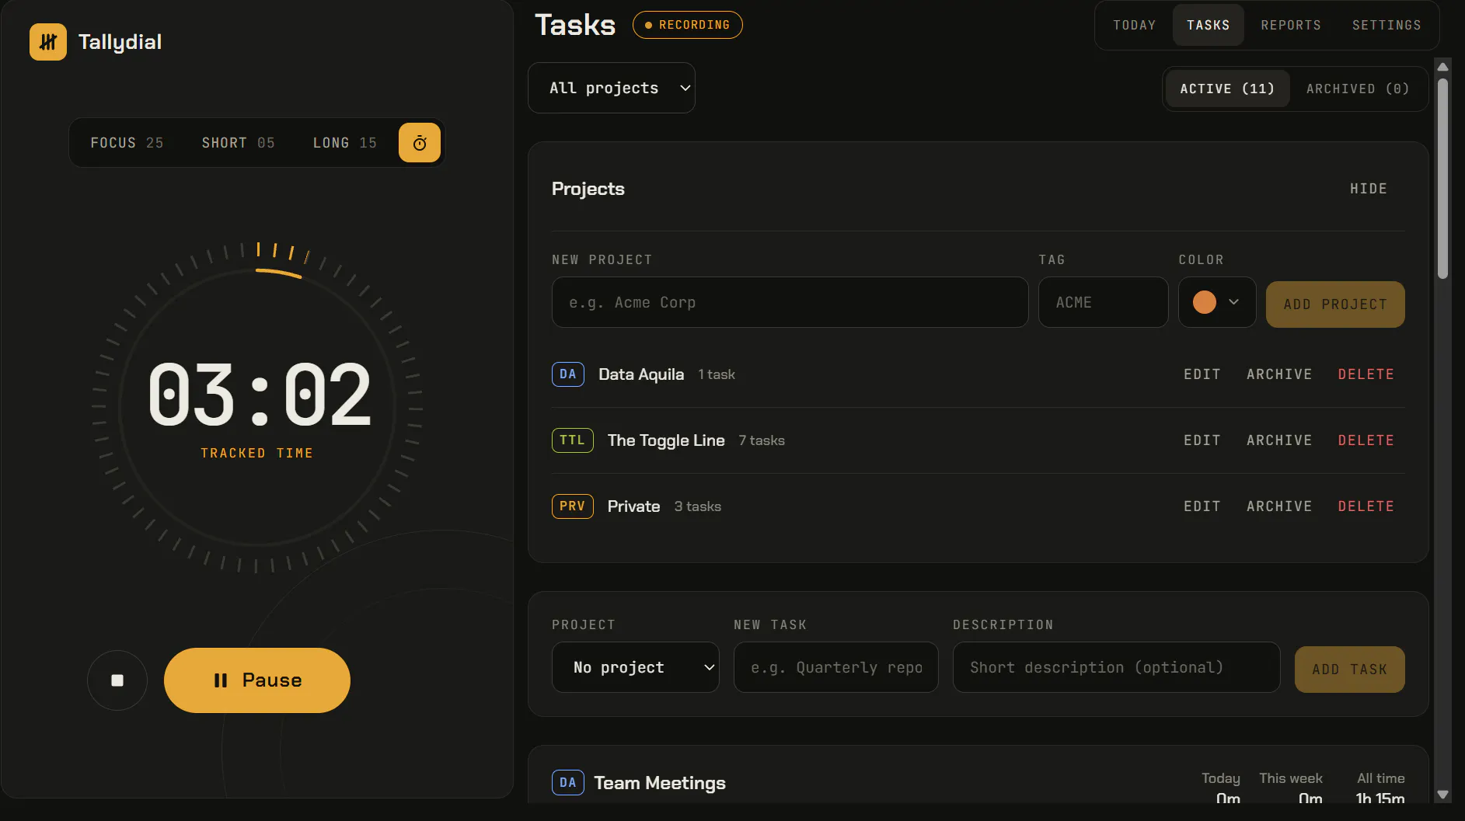Click the page scrollbar up arrow
This screenshot has height=821, width=1465.
[1443, 67]
